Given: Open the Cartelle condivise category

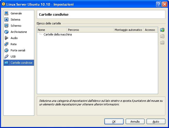Looking at the screenshot, I should click(x=21, y=63).
